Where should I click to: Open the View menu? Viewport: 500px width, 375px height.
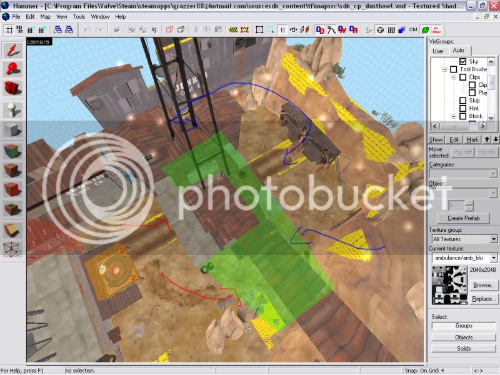pos(61,17)
